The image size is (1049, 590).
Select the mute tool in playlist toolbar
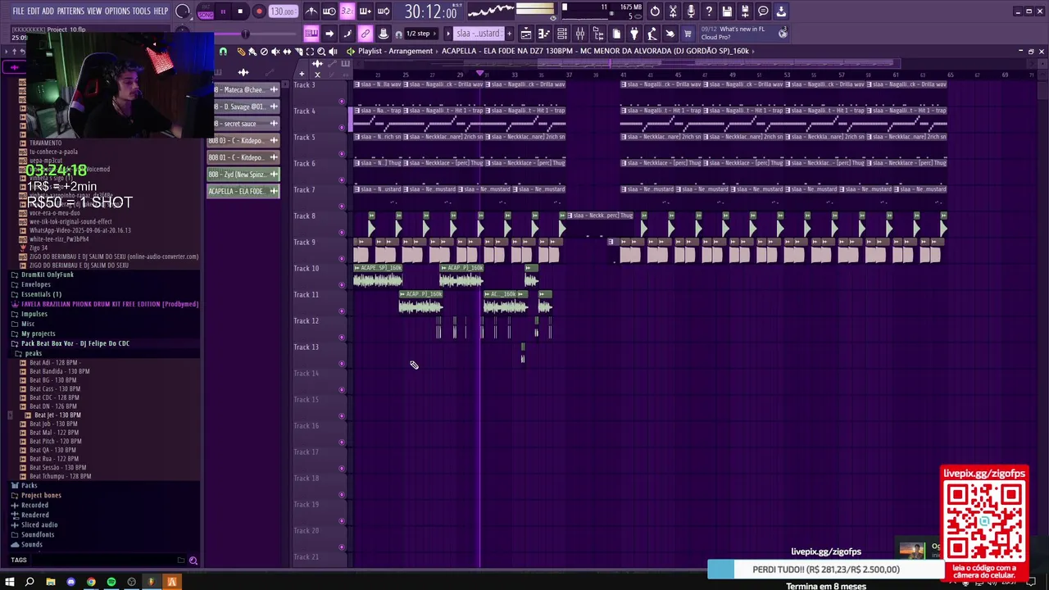[x=275, y=52]
